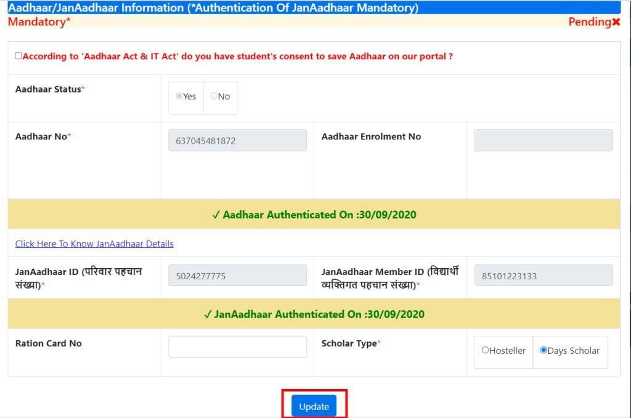Click inside the Ration Card No field

237,346
